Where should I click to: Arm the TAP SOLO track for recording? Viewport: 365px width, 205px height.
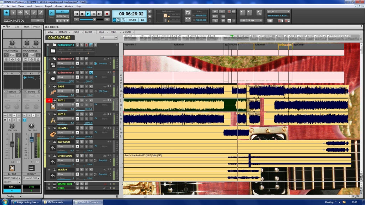(x=86, y=142)
